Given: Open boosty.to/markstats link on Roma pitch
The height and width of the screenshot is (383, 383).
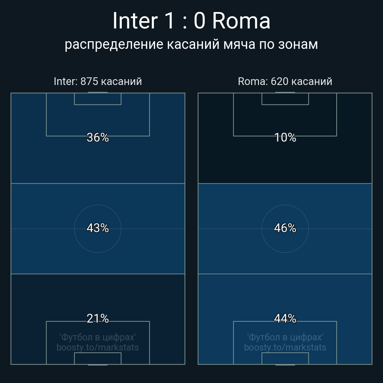Looking at the screenshot, I should [x=285, y=347].
